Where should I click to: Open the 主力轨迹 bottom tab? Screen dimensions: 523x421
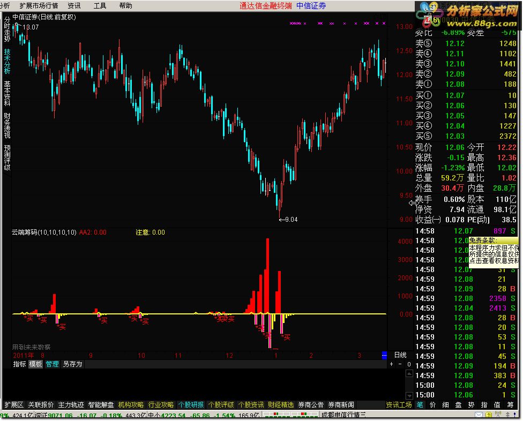71,405
